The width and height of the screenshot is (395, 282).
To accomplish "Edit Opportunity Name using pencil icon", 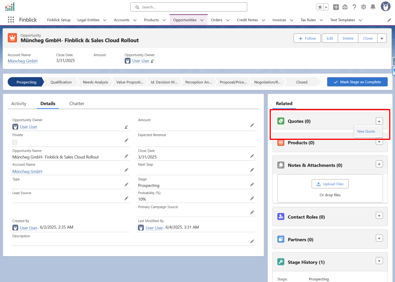I will click(126, 156).
